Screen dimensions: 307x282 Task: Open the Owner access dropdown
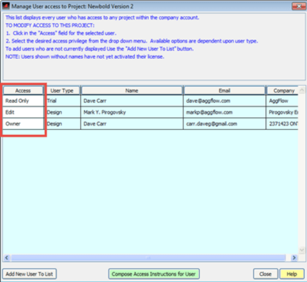[24, 123]
